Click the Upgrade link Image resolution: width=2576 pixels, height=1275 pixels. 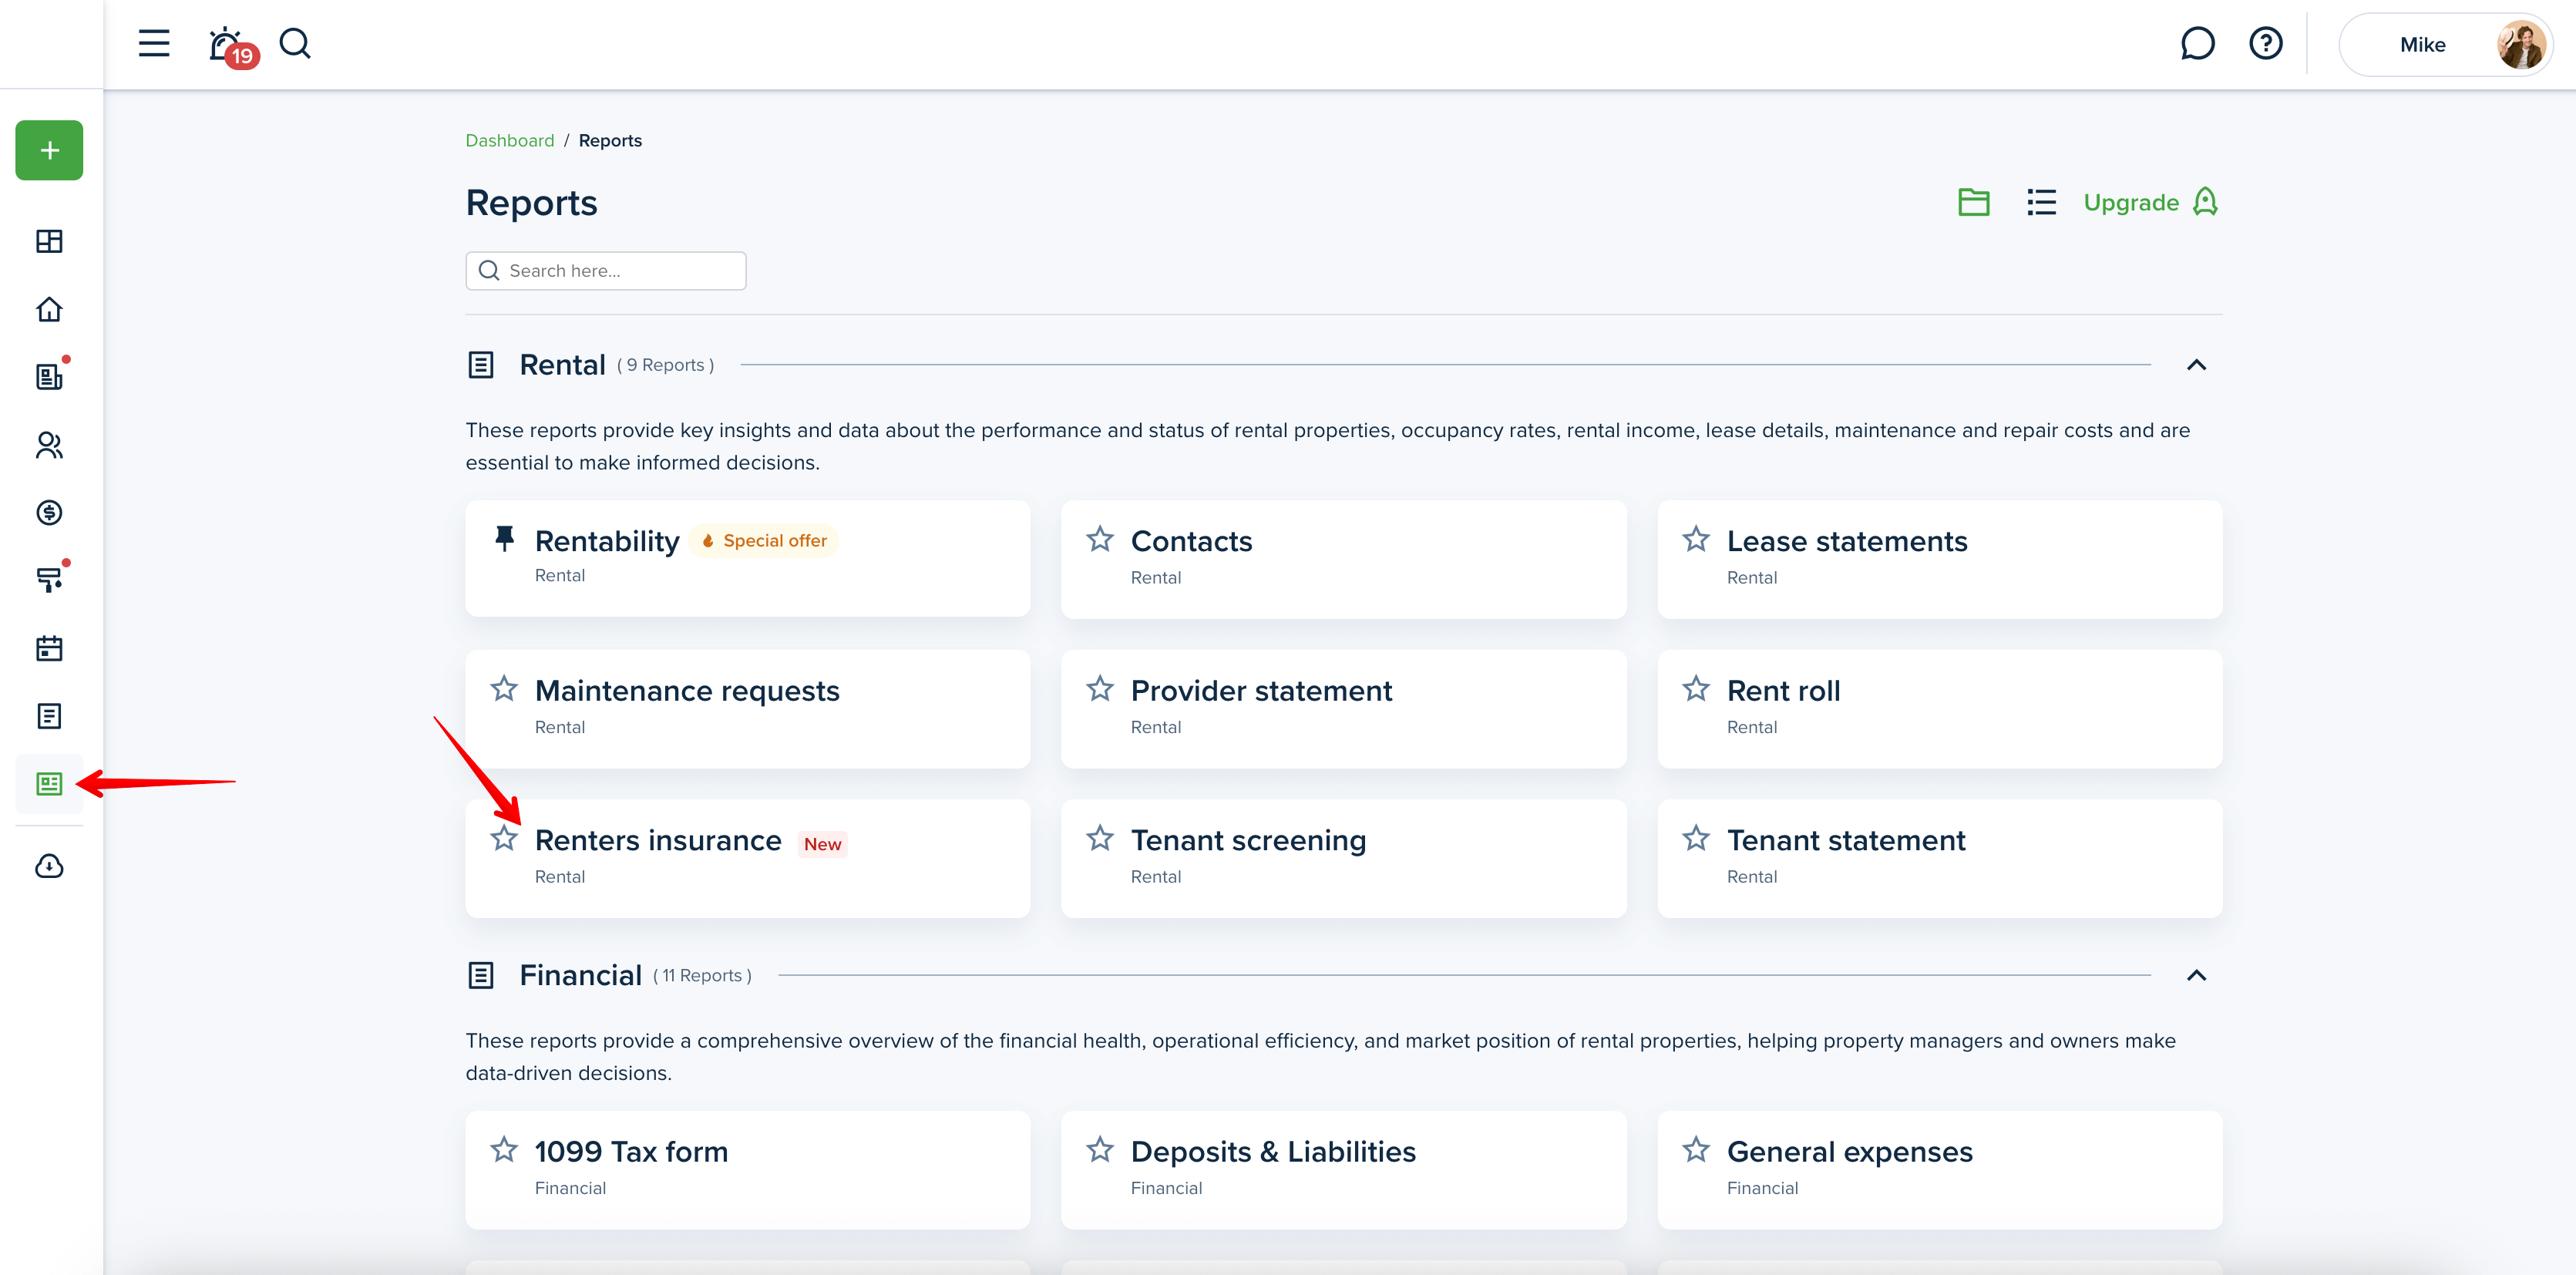[x=2151, y=202]
